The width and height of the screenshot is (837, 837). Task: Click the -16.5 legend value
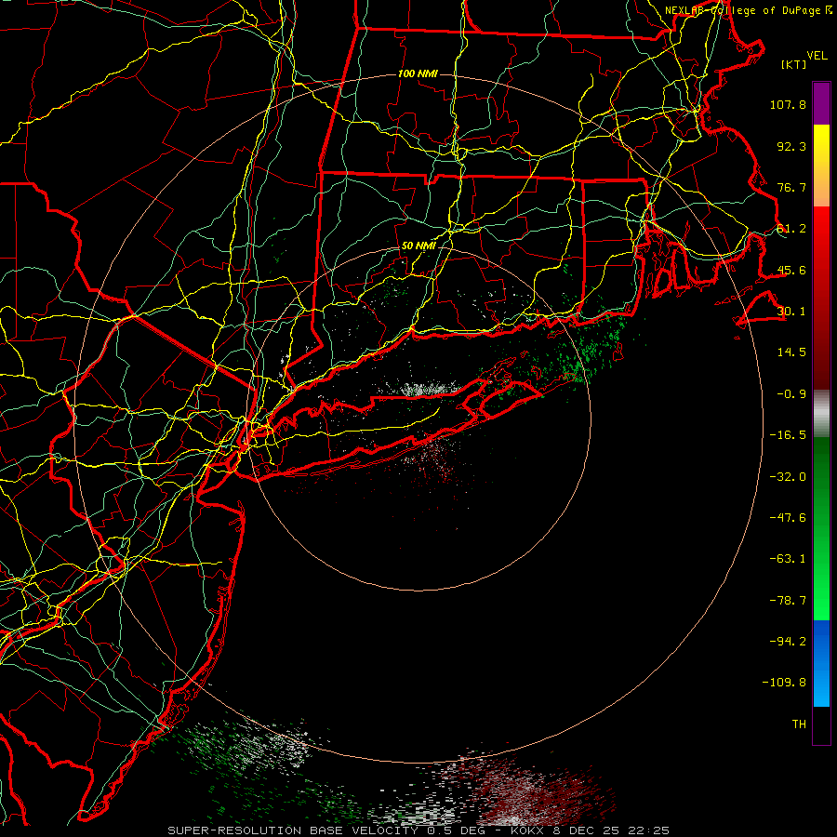pos(788,435)
